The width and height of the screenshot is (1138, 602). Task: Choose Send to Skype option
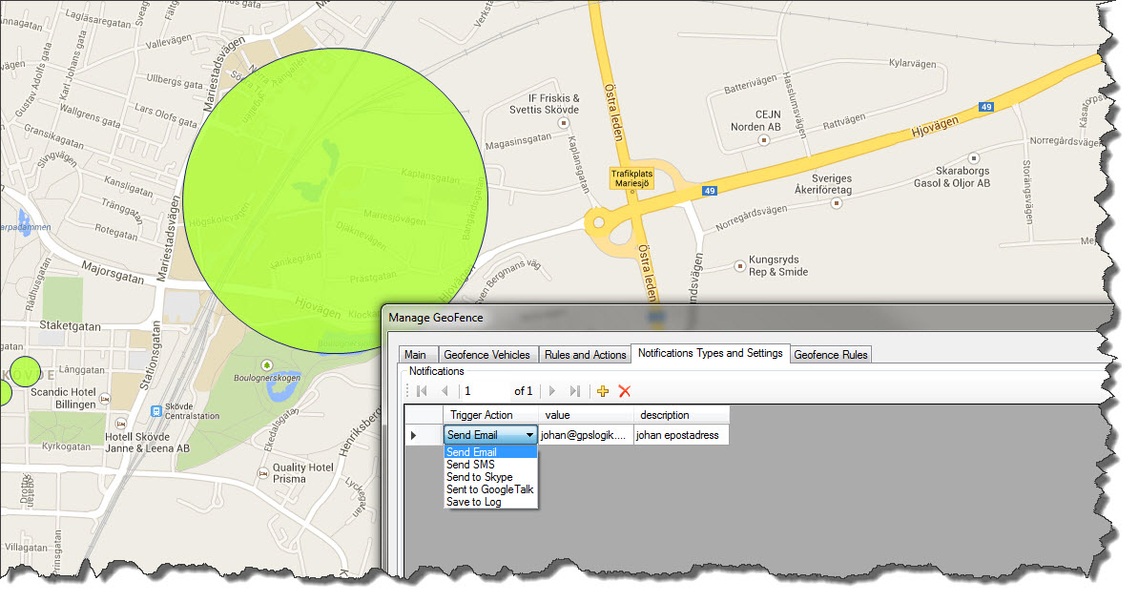[x=490, y=477]
